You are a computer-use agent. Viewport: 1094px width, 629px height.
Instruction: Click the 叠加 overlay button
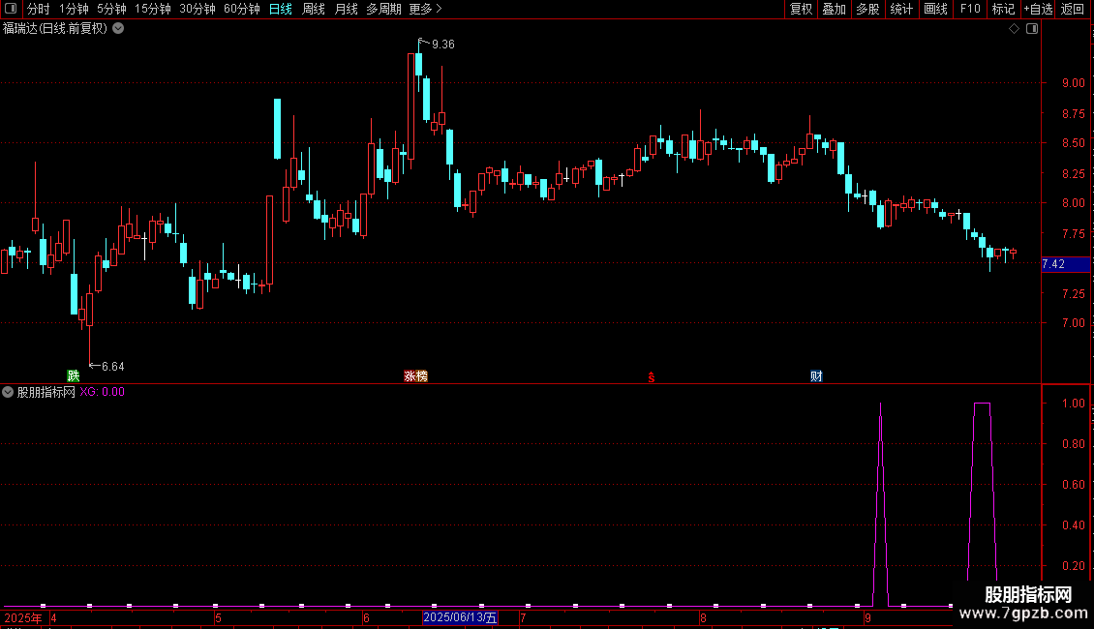click(834, 9)
